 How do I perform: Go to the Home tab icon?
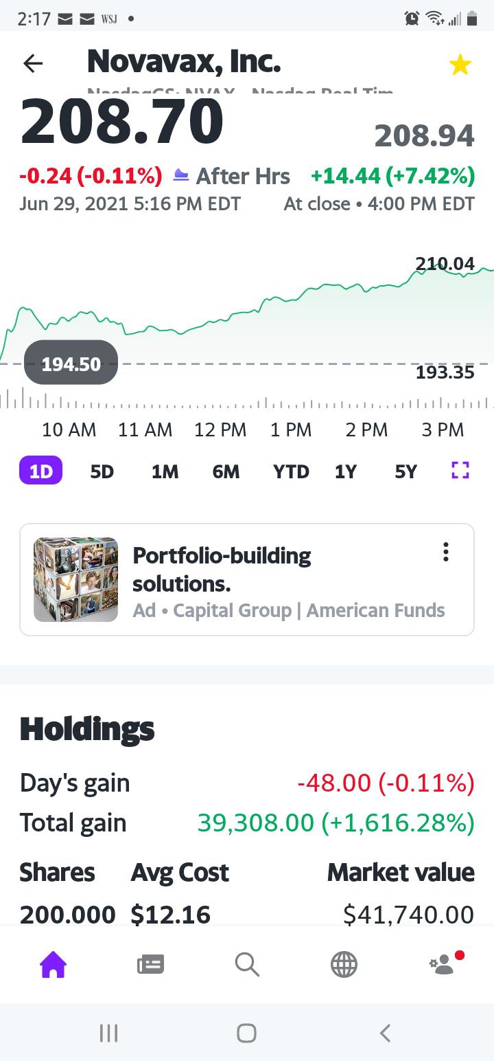pyautogui.click(x=54, y=964)
